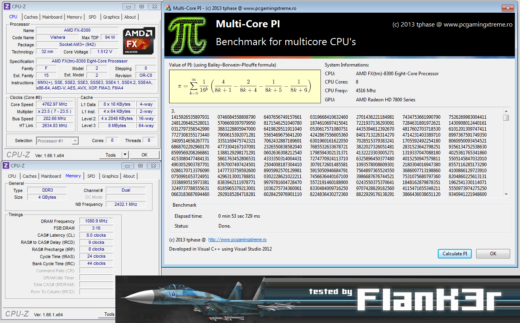This screenshot has width=520, height=323.
Task: Open Caches tab in lower CPU-Z window
Action: click(30, 176)
